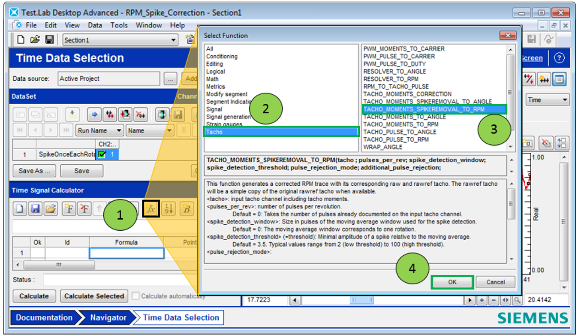
Task: Toggle the CH2 channel checkbox in row 1
Action: pyautogui.click(x=102, y=154)
